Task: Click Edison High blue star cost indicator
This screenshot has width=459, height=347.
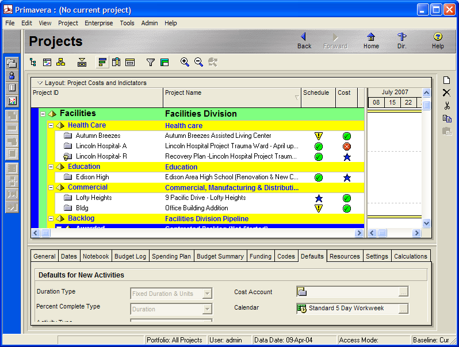Action: coord(347,178)
